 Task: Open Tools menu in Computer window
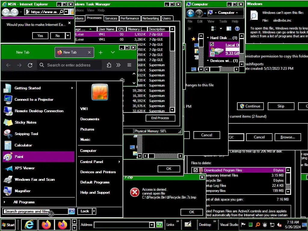coord(223,21)
